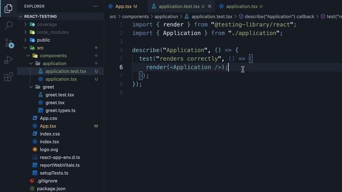The image size is (342, 192).
Task: Click the src folder icon
Action: (32, 48)
